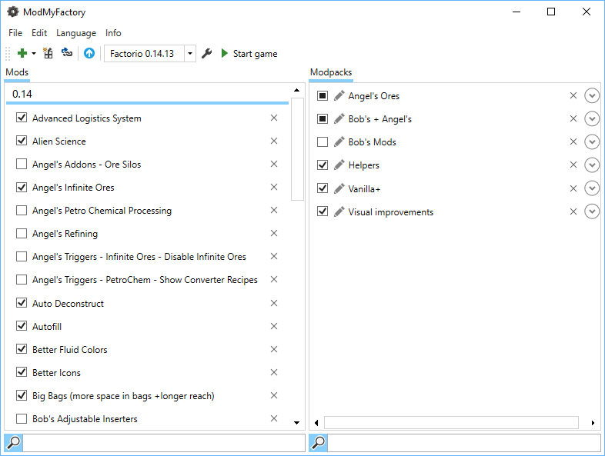The height and width of the screenshot is (456, 605).
Task: Click the green plus add mods icon
Action: click(x=22, y=53)
